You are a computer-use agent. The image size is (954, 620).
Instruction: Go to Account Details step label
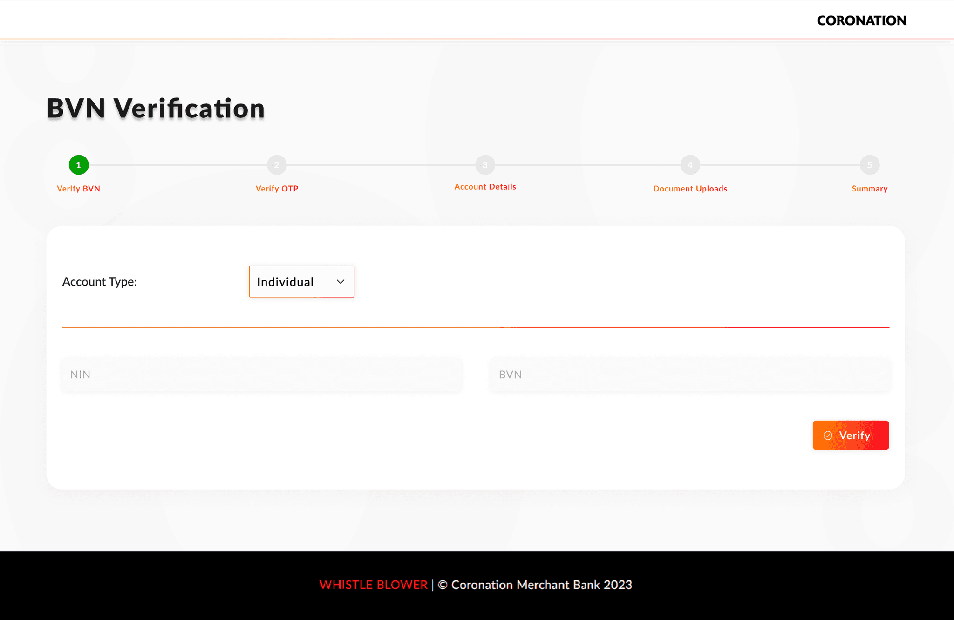coord(485,187)
